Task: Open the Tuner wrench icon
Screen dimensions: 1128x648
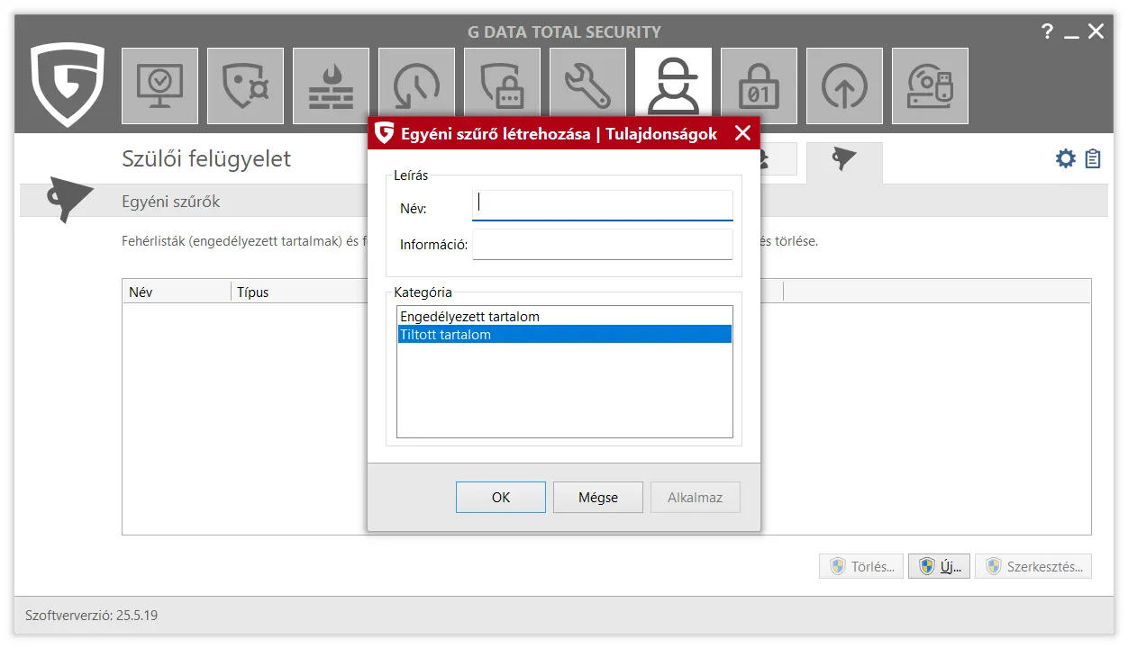Action: [x=587, y=86]
